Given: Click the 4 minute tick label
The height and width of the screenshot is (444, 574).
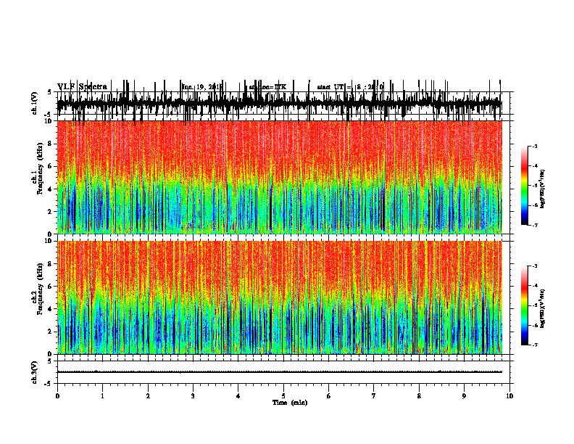Looking at the screenshot, I should tap(238, 396).
